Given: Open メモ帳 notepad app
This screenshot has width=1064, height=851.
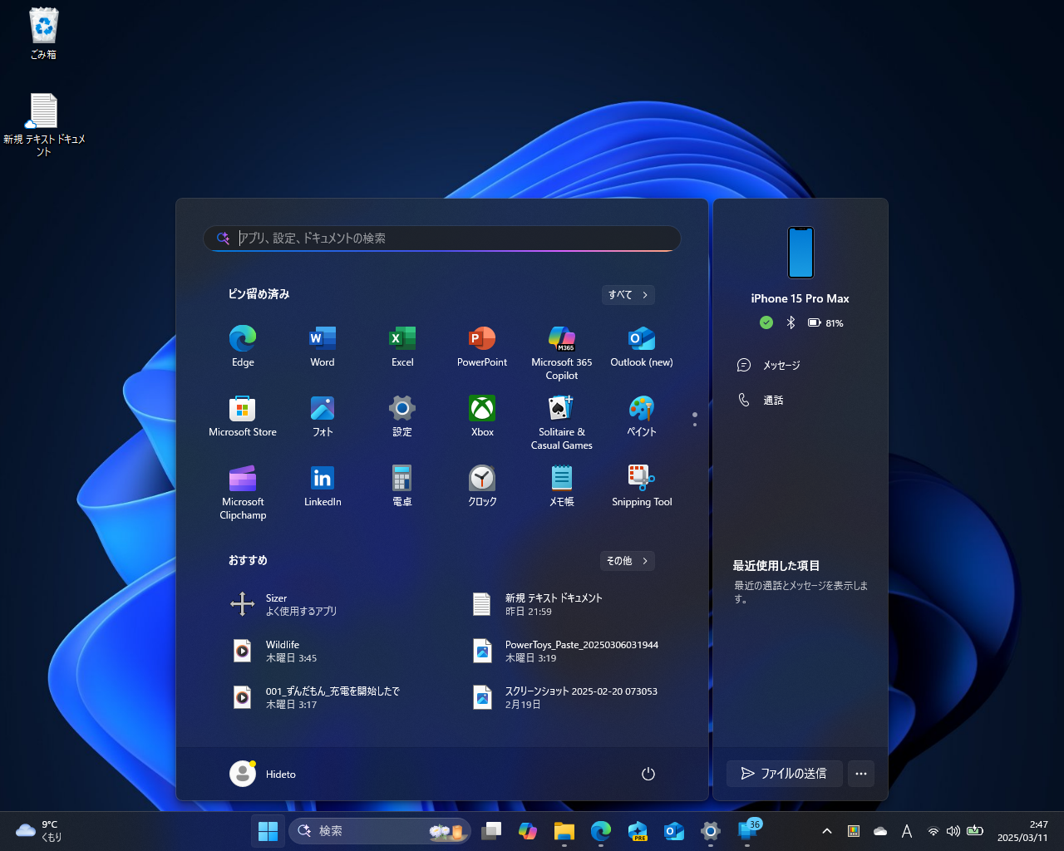Looking at the screenshot, I should pyautogui.click(x=562, y=485).
